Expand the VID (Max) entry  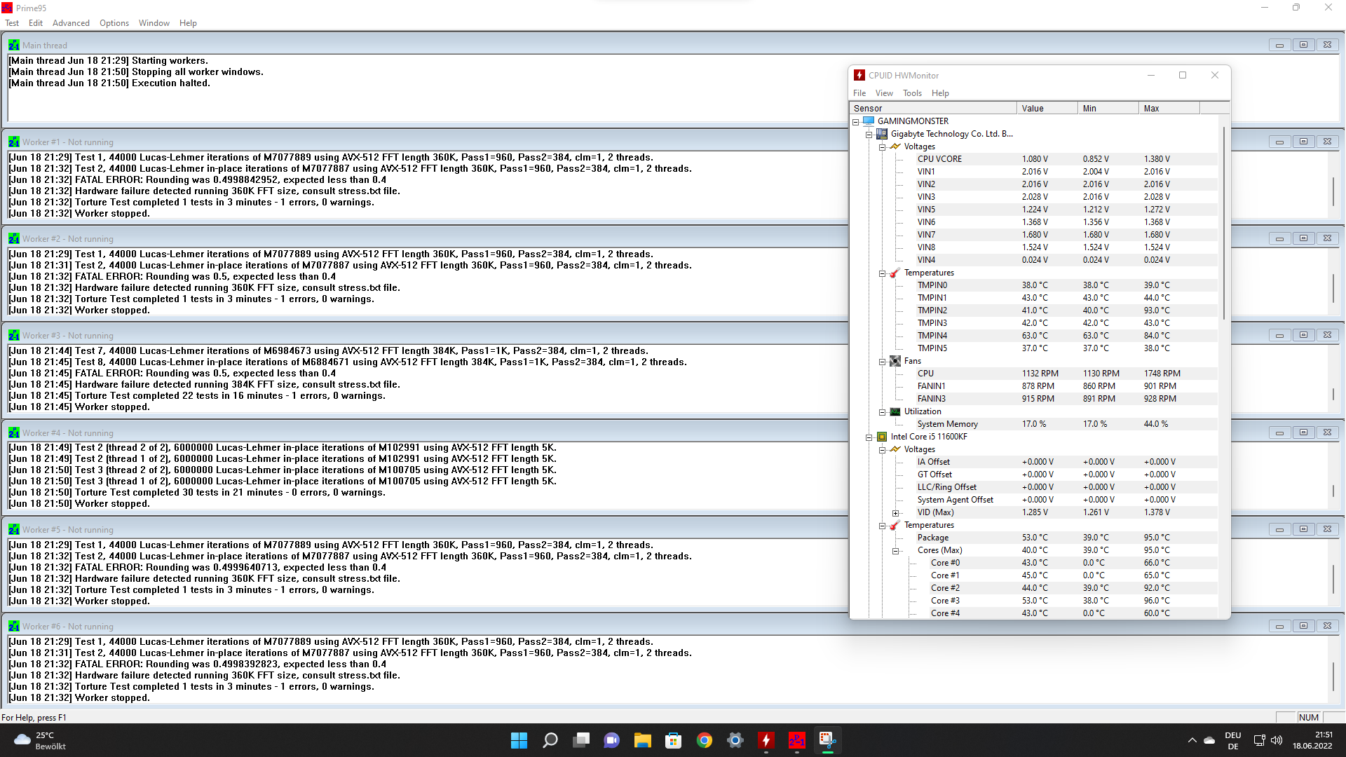coord(896,512)
